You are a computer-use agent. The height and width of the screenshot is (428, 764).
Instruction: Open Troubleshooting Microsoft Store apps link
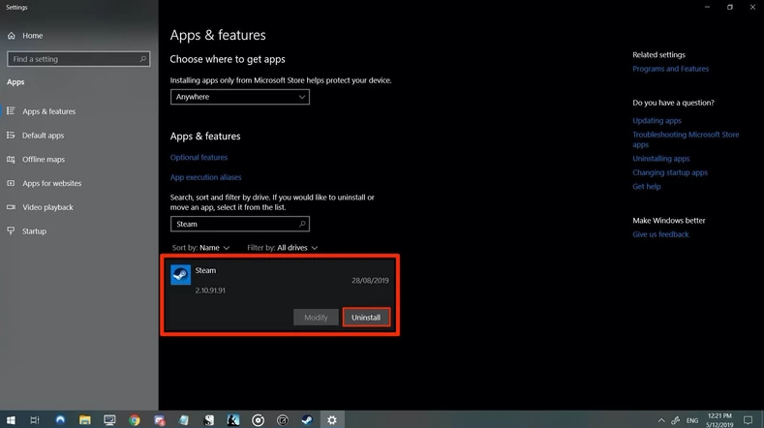pyautogui.click(x=686, y=139)
